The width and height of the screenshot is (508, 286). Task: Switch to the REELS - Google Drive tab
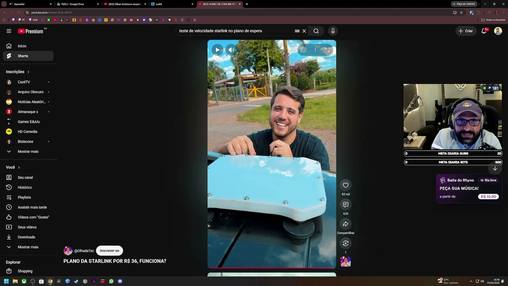click(x=77, y=4)
